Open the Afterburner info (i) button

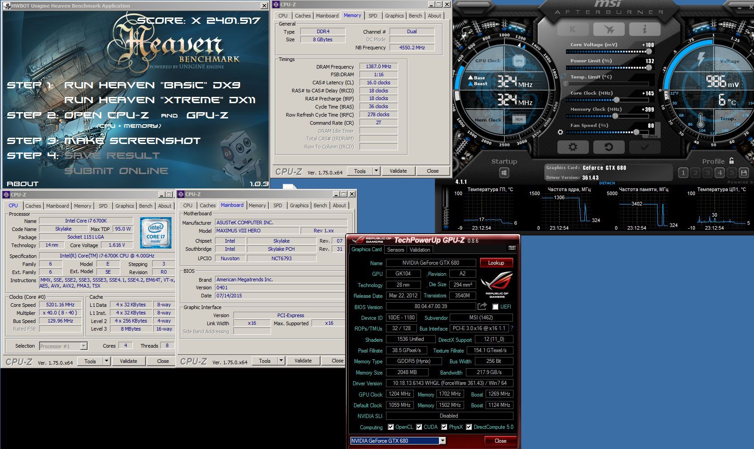644,29
